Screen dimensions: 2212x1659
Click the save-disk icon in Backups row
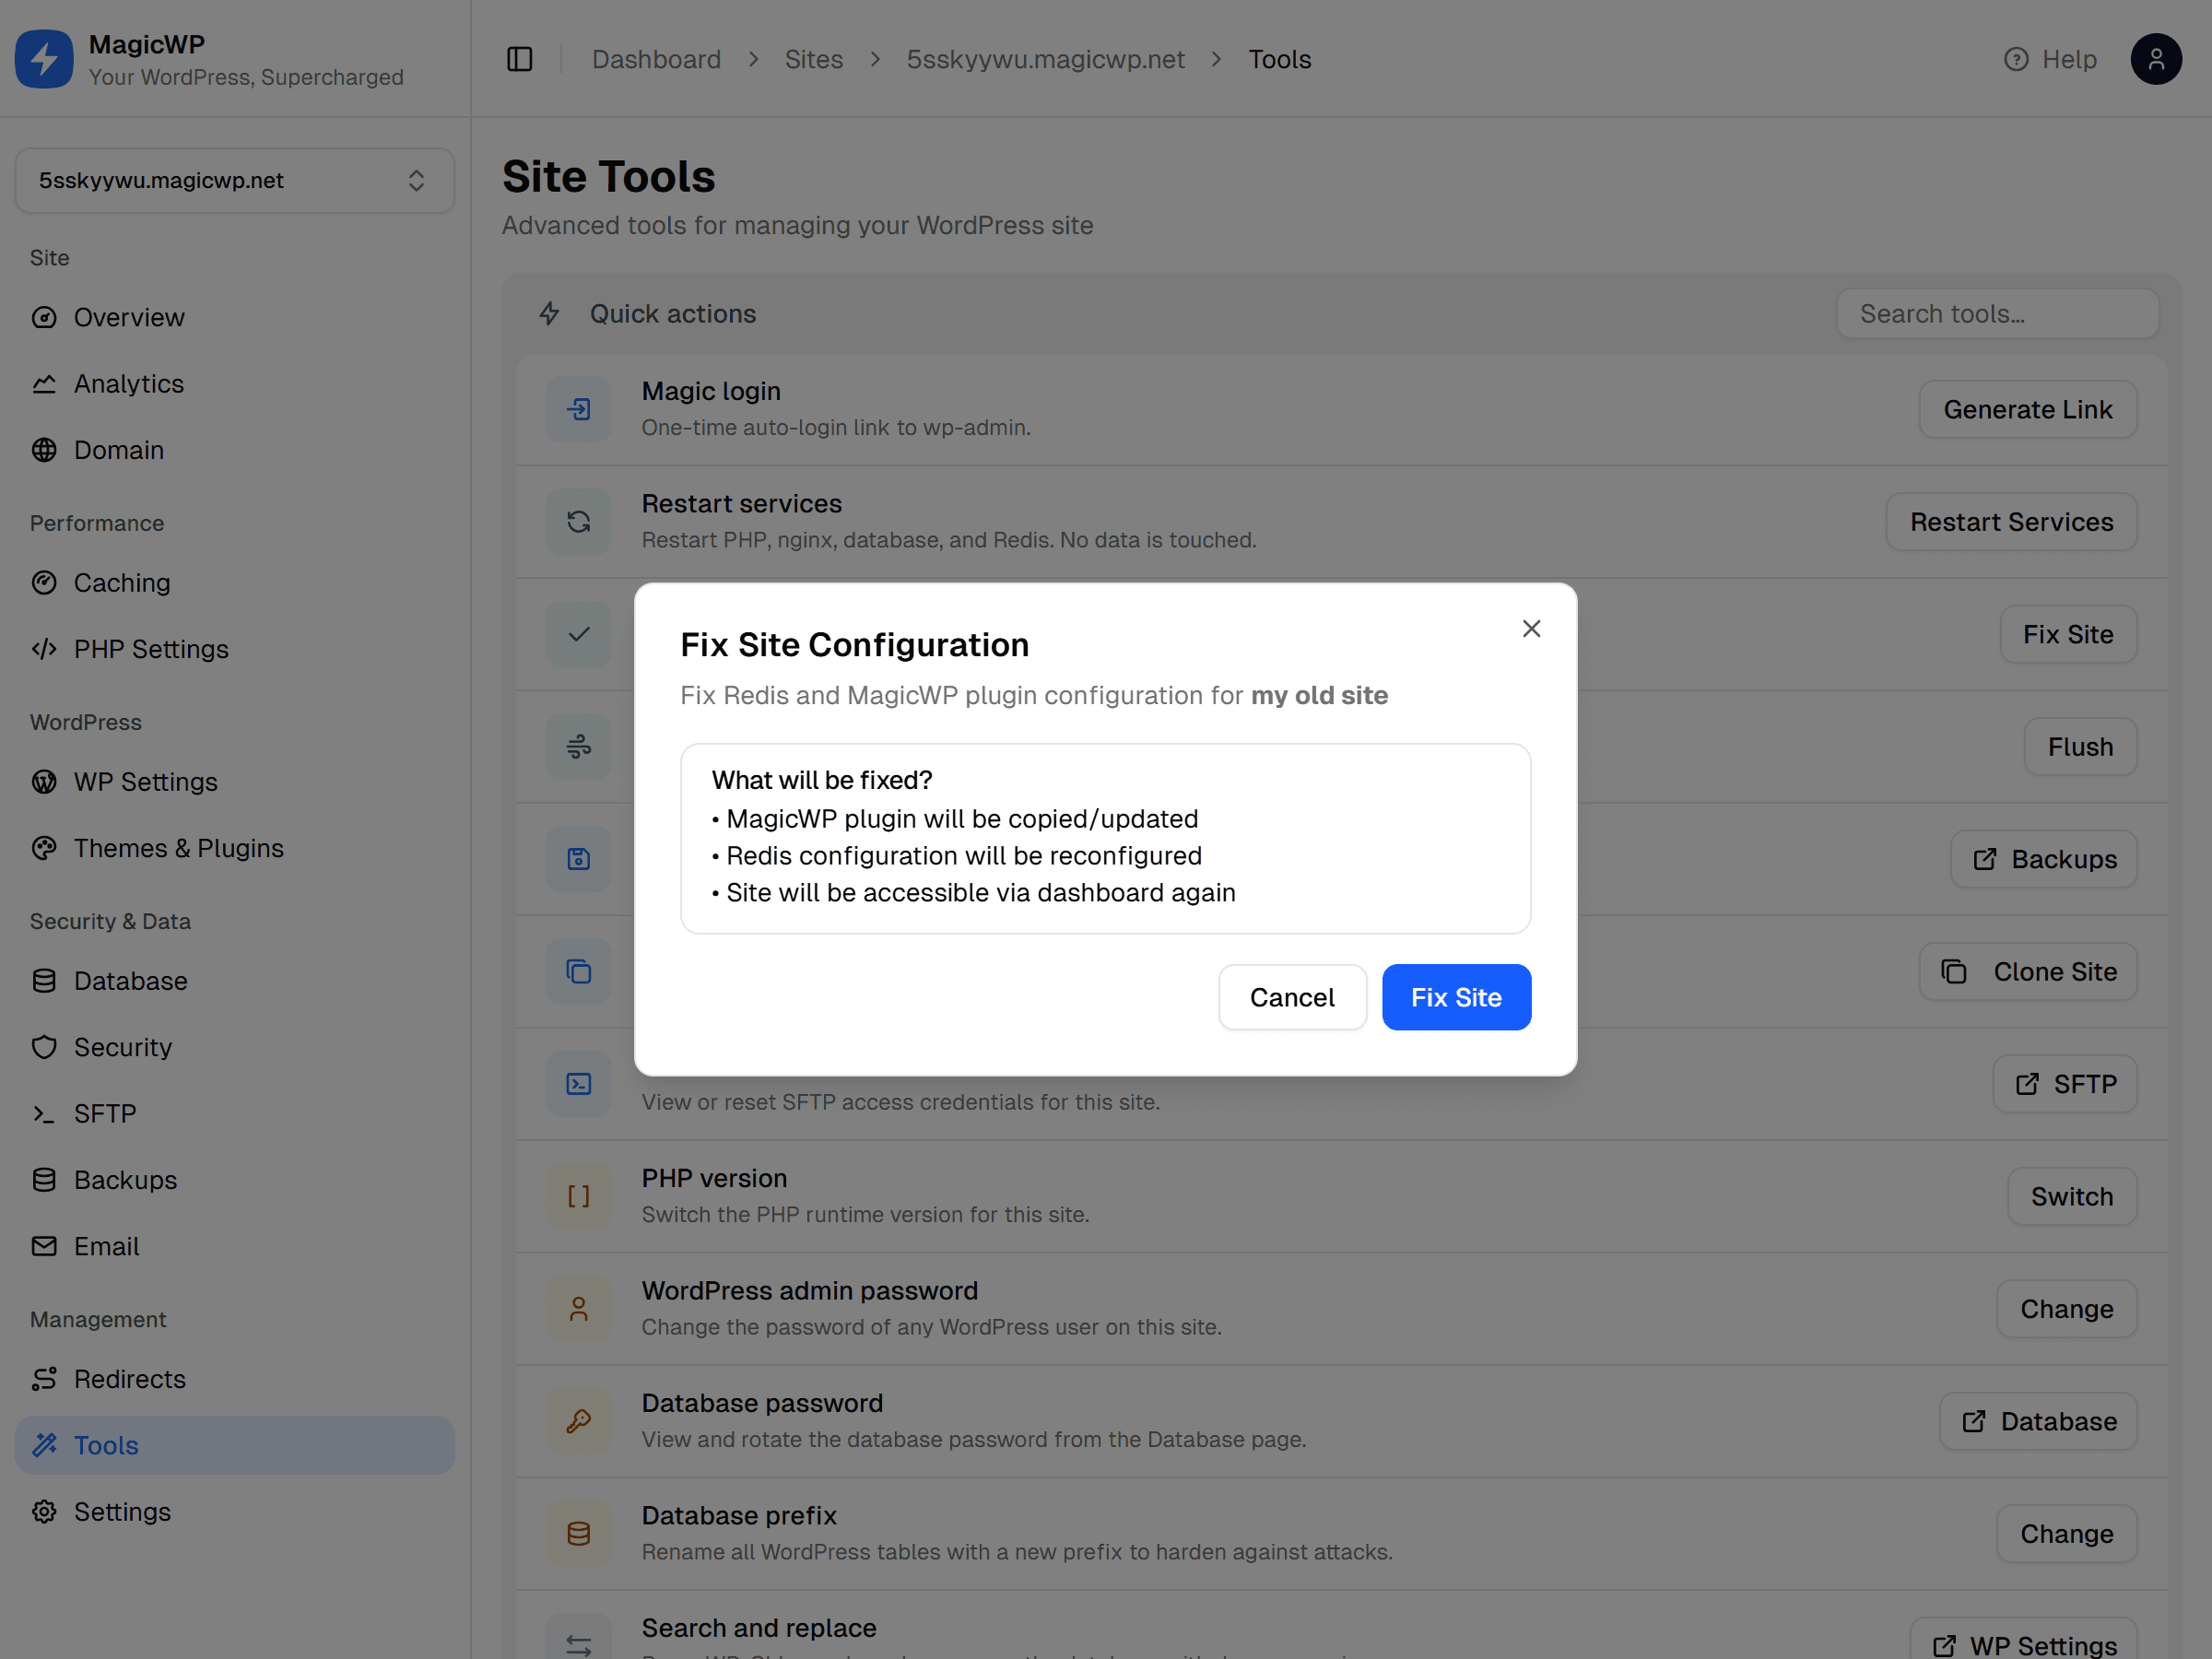[579, 859]
